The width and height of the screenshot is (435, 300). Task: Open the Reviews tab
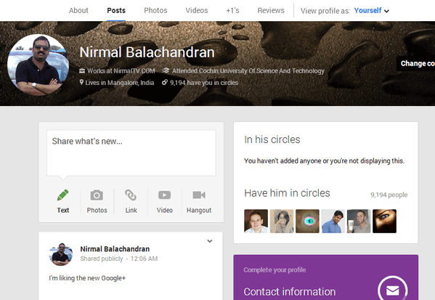(x=271, y=11)
